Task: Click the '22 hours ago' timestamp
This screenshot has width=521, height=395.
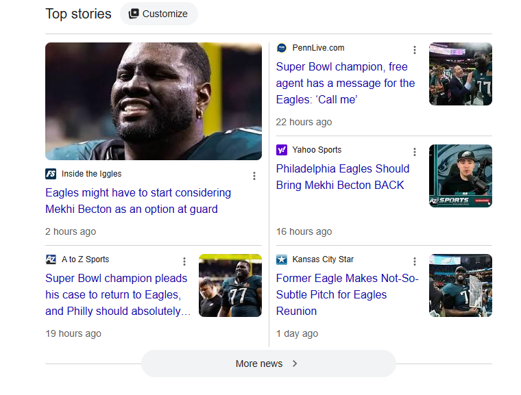Action: (304, 122)
